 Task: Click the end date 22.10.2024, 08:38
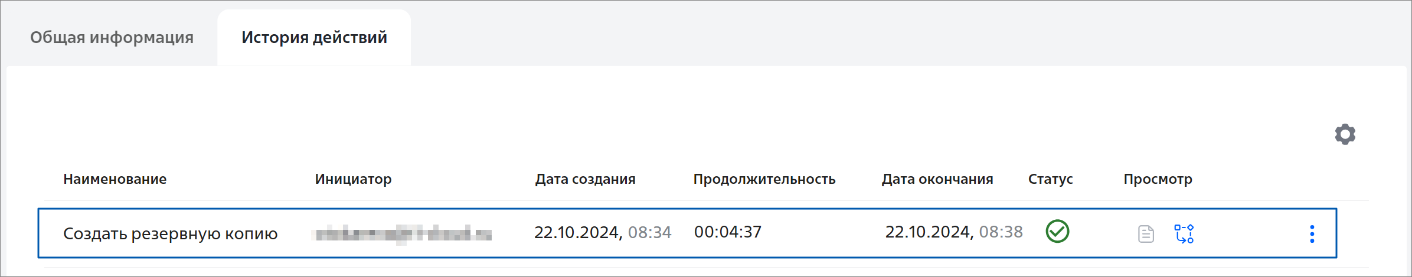[953, 232]
